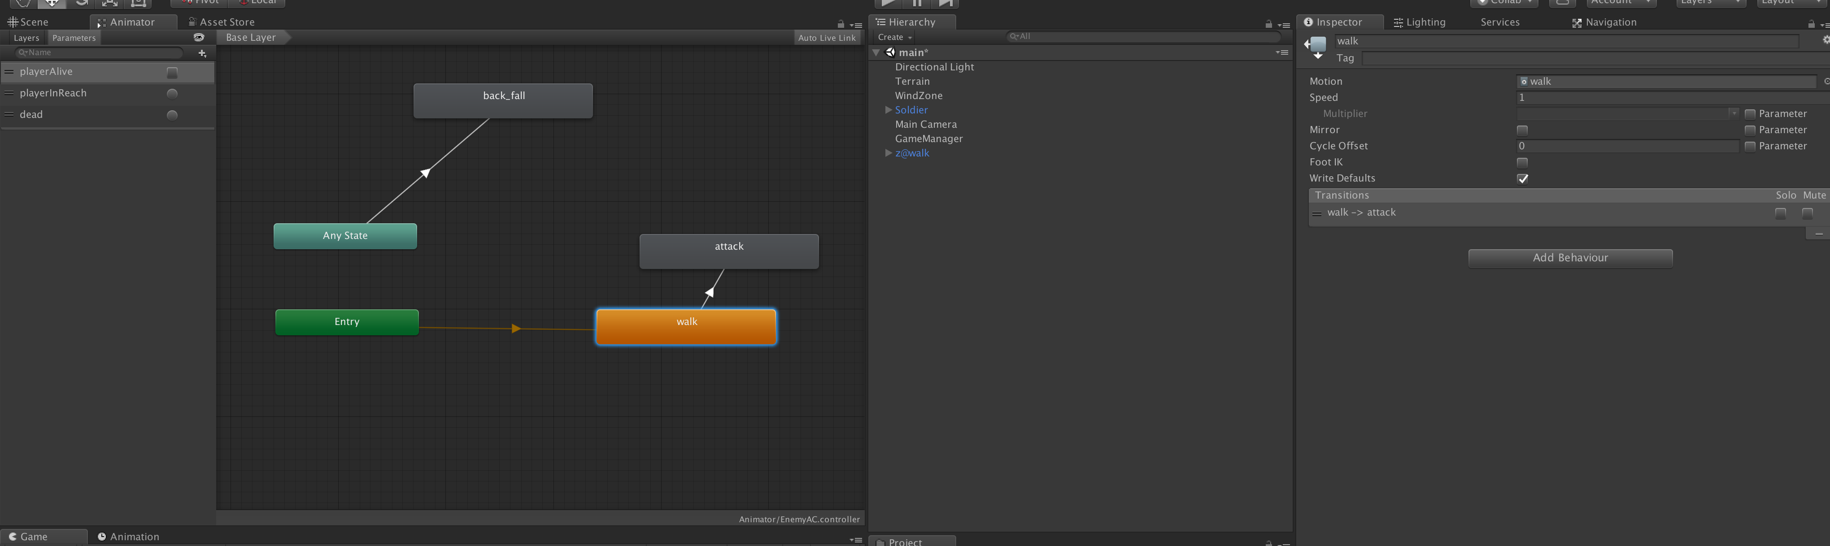Enable the Mirror checkbox for walk state
Screen dimensions: 1830x546
[x=1522, y=130]
